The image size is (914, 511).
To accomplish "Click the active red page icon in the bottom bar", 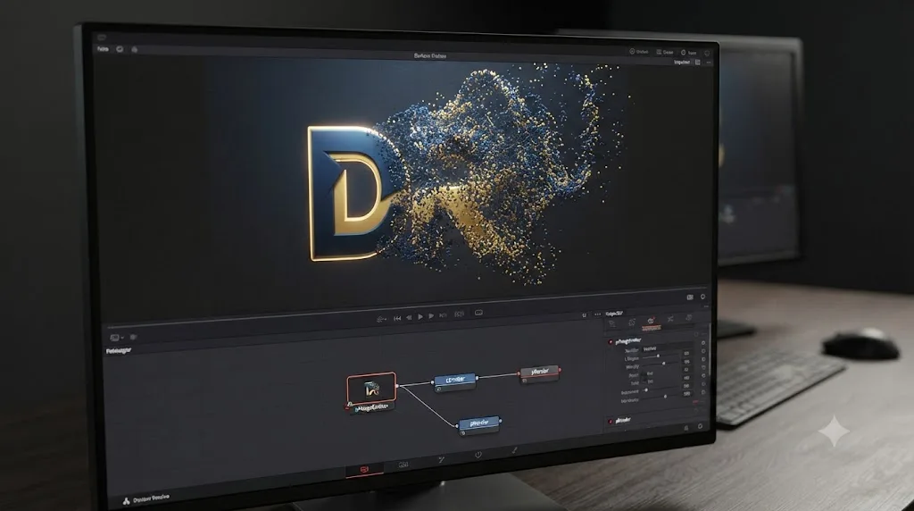I will pos(364,469).
